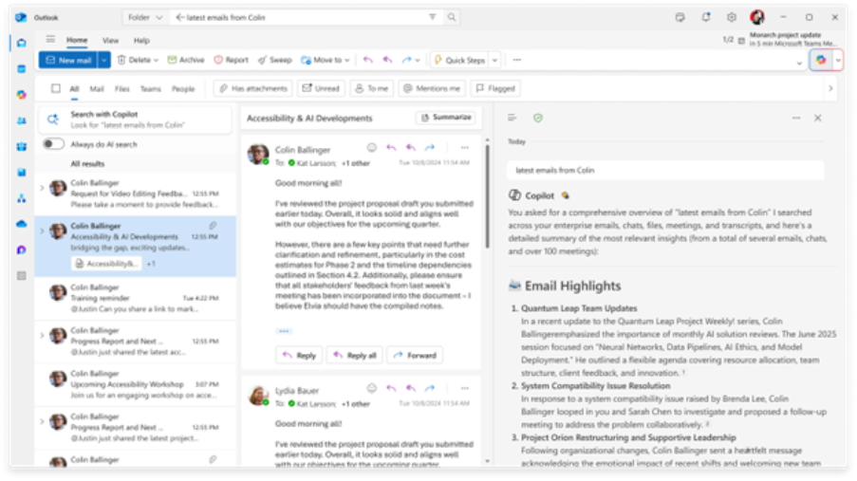Open the Home ribbon tab
The height and width of the screenshot is (481, 857).
click(x=77, y=40)
